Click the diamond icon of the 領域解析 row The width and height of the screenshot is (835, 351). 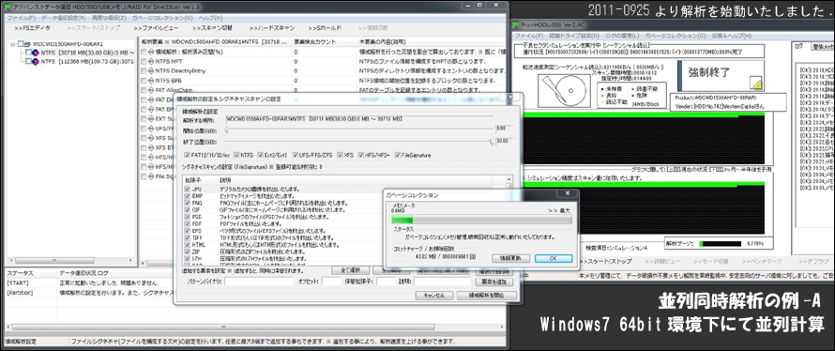(151, 53)
